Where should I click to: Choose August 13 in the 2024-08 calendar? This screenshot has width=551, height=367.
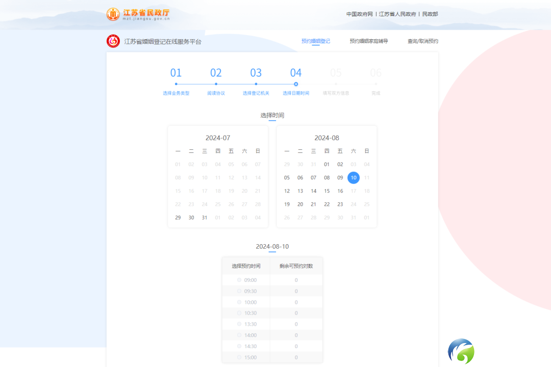pos(300,191)
